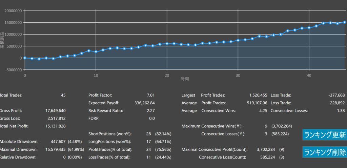Click the Risk Reward Ratio value 2.27
This screenshot has height=168, width=347.
150,111
